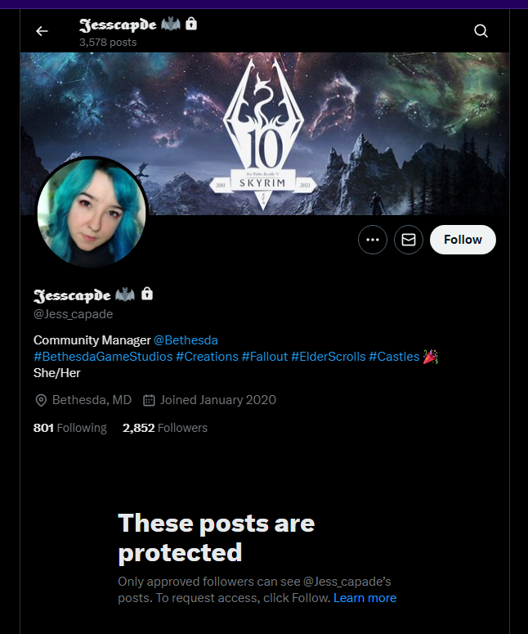This screenshot has height=634, width=528.
Task: Click the Follow button
Action: tap(463, 240)
